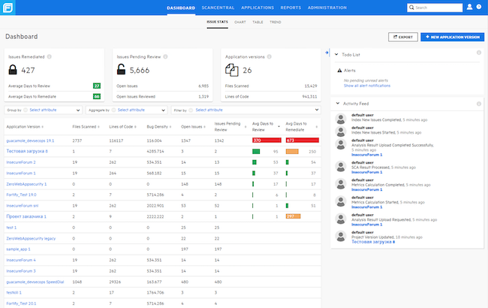The height and width of the screenshot is (308, 488).
Task: Switch to the Chart tab
Action: pos(239,23)
